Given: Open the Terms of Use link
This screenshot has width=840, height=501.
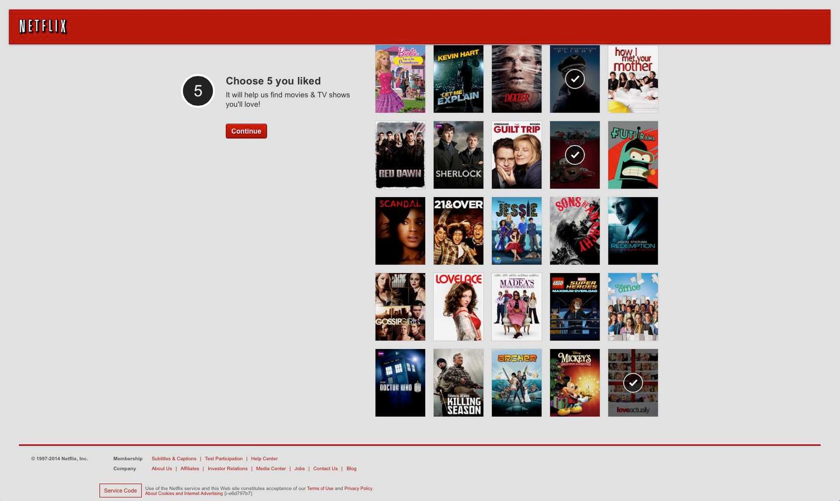Looking at the screenshot, I should point(320,488).
